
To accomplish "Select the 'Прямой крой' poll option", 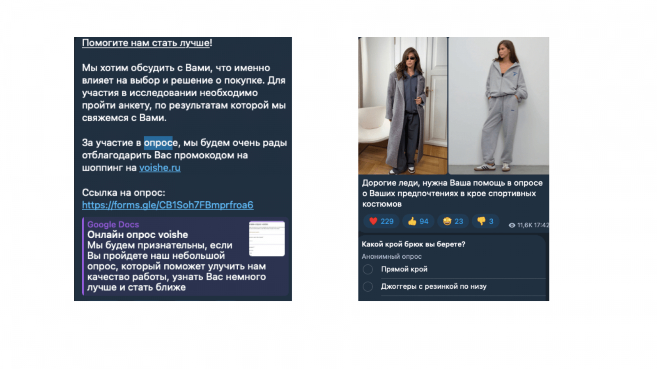I will tap(454, 269).
